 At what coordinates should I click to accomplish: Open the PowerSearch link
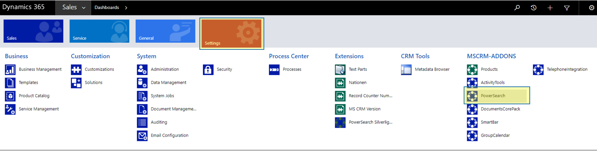[493, 96]
